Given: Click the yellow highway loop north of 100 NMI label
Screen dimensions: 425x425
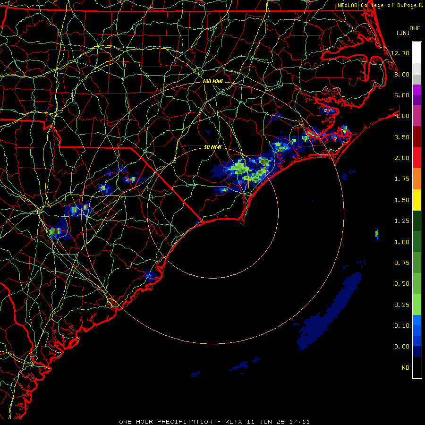Looking at the screenshot, I should click(199, 71).
